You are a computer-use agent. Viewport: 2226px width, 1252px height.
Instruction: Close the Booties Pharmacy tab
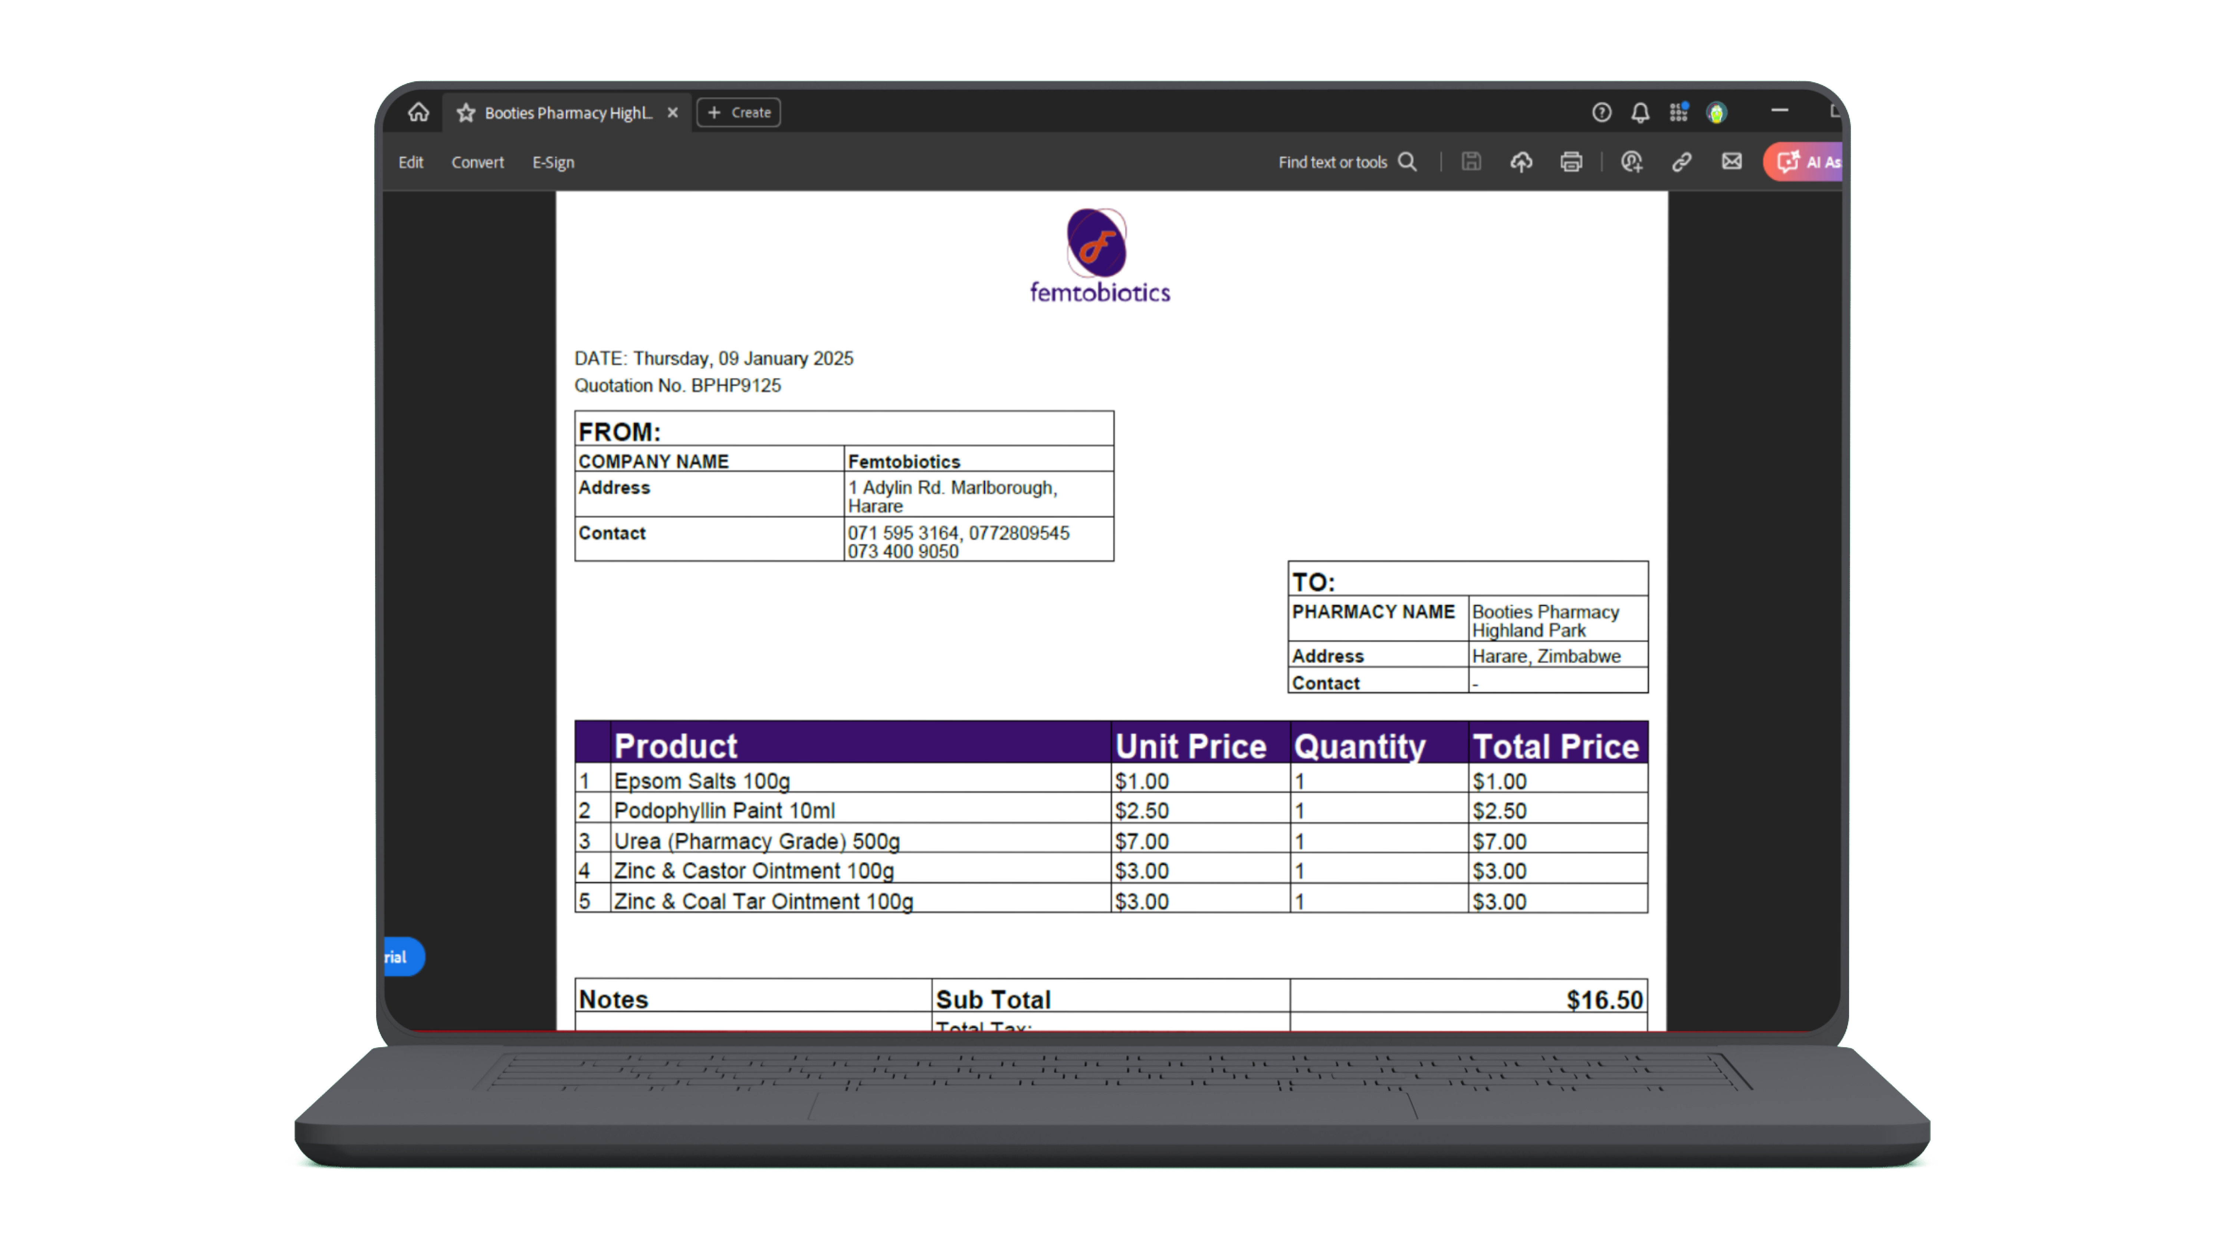(672, 112)
